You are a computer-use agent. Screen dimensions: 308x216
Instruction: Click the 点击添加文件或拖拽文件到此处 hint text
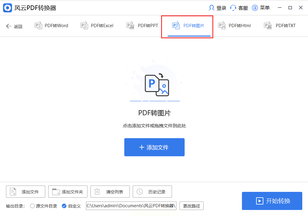(x=154, y=126)
